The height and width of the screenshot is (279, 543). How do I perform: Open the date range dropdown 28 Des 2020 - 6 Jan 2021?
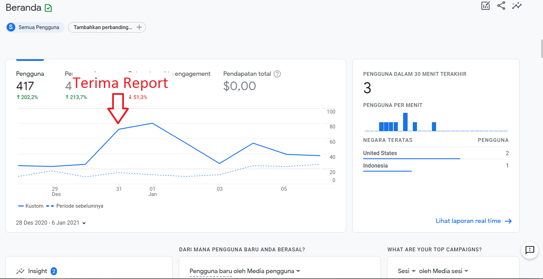[x=51, y=223]
